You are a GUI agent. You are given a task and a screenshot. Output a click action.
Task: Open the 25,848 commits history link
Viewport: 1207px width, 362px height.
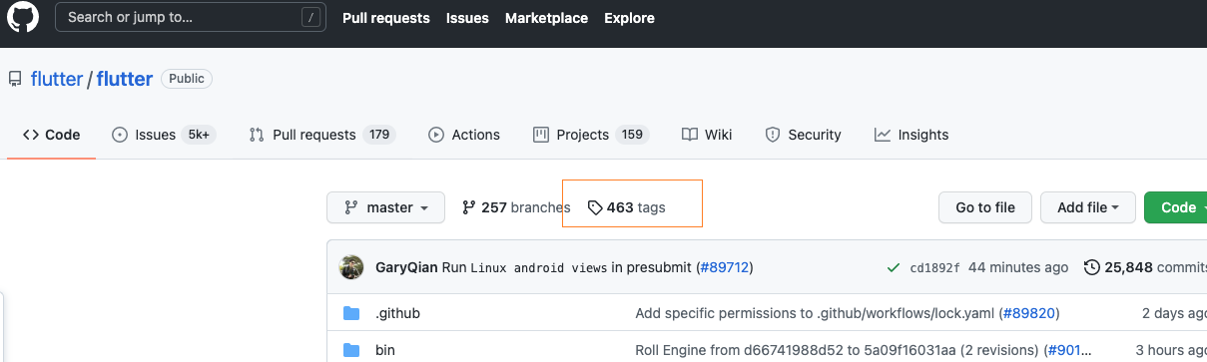(1145, 267)
